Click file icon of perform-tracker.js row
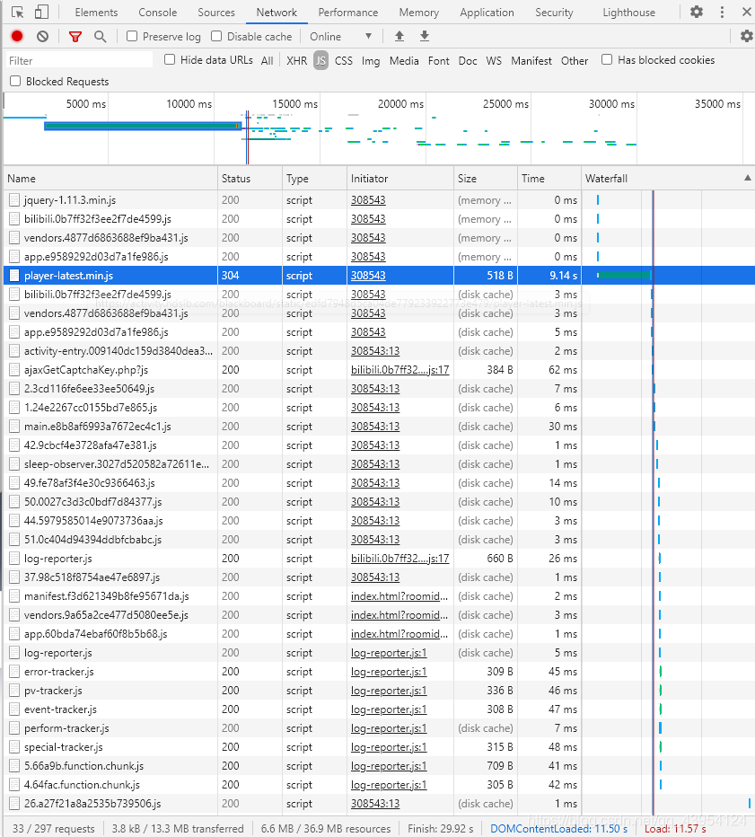This screenshot has width=755, height=837. 14,728
